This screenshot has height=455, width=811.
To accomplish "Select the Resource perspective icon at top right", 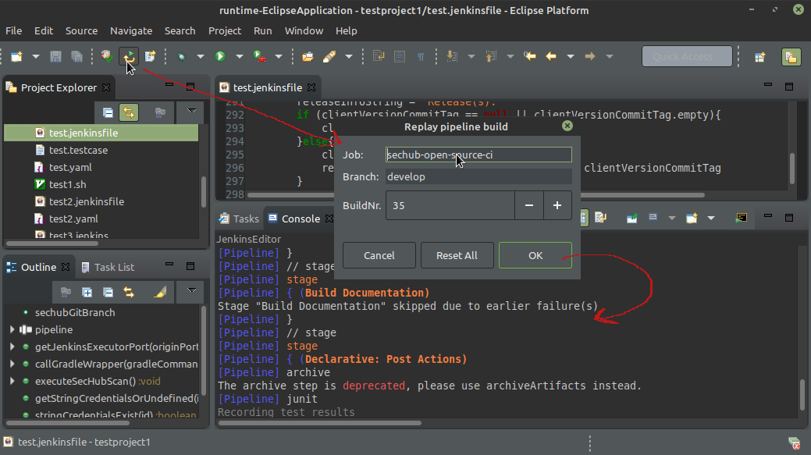I will point(791,57).
